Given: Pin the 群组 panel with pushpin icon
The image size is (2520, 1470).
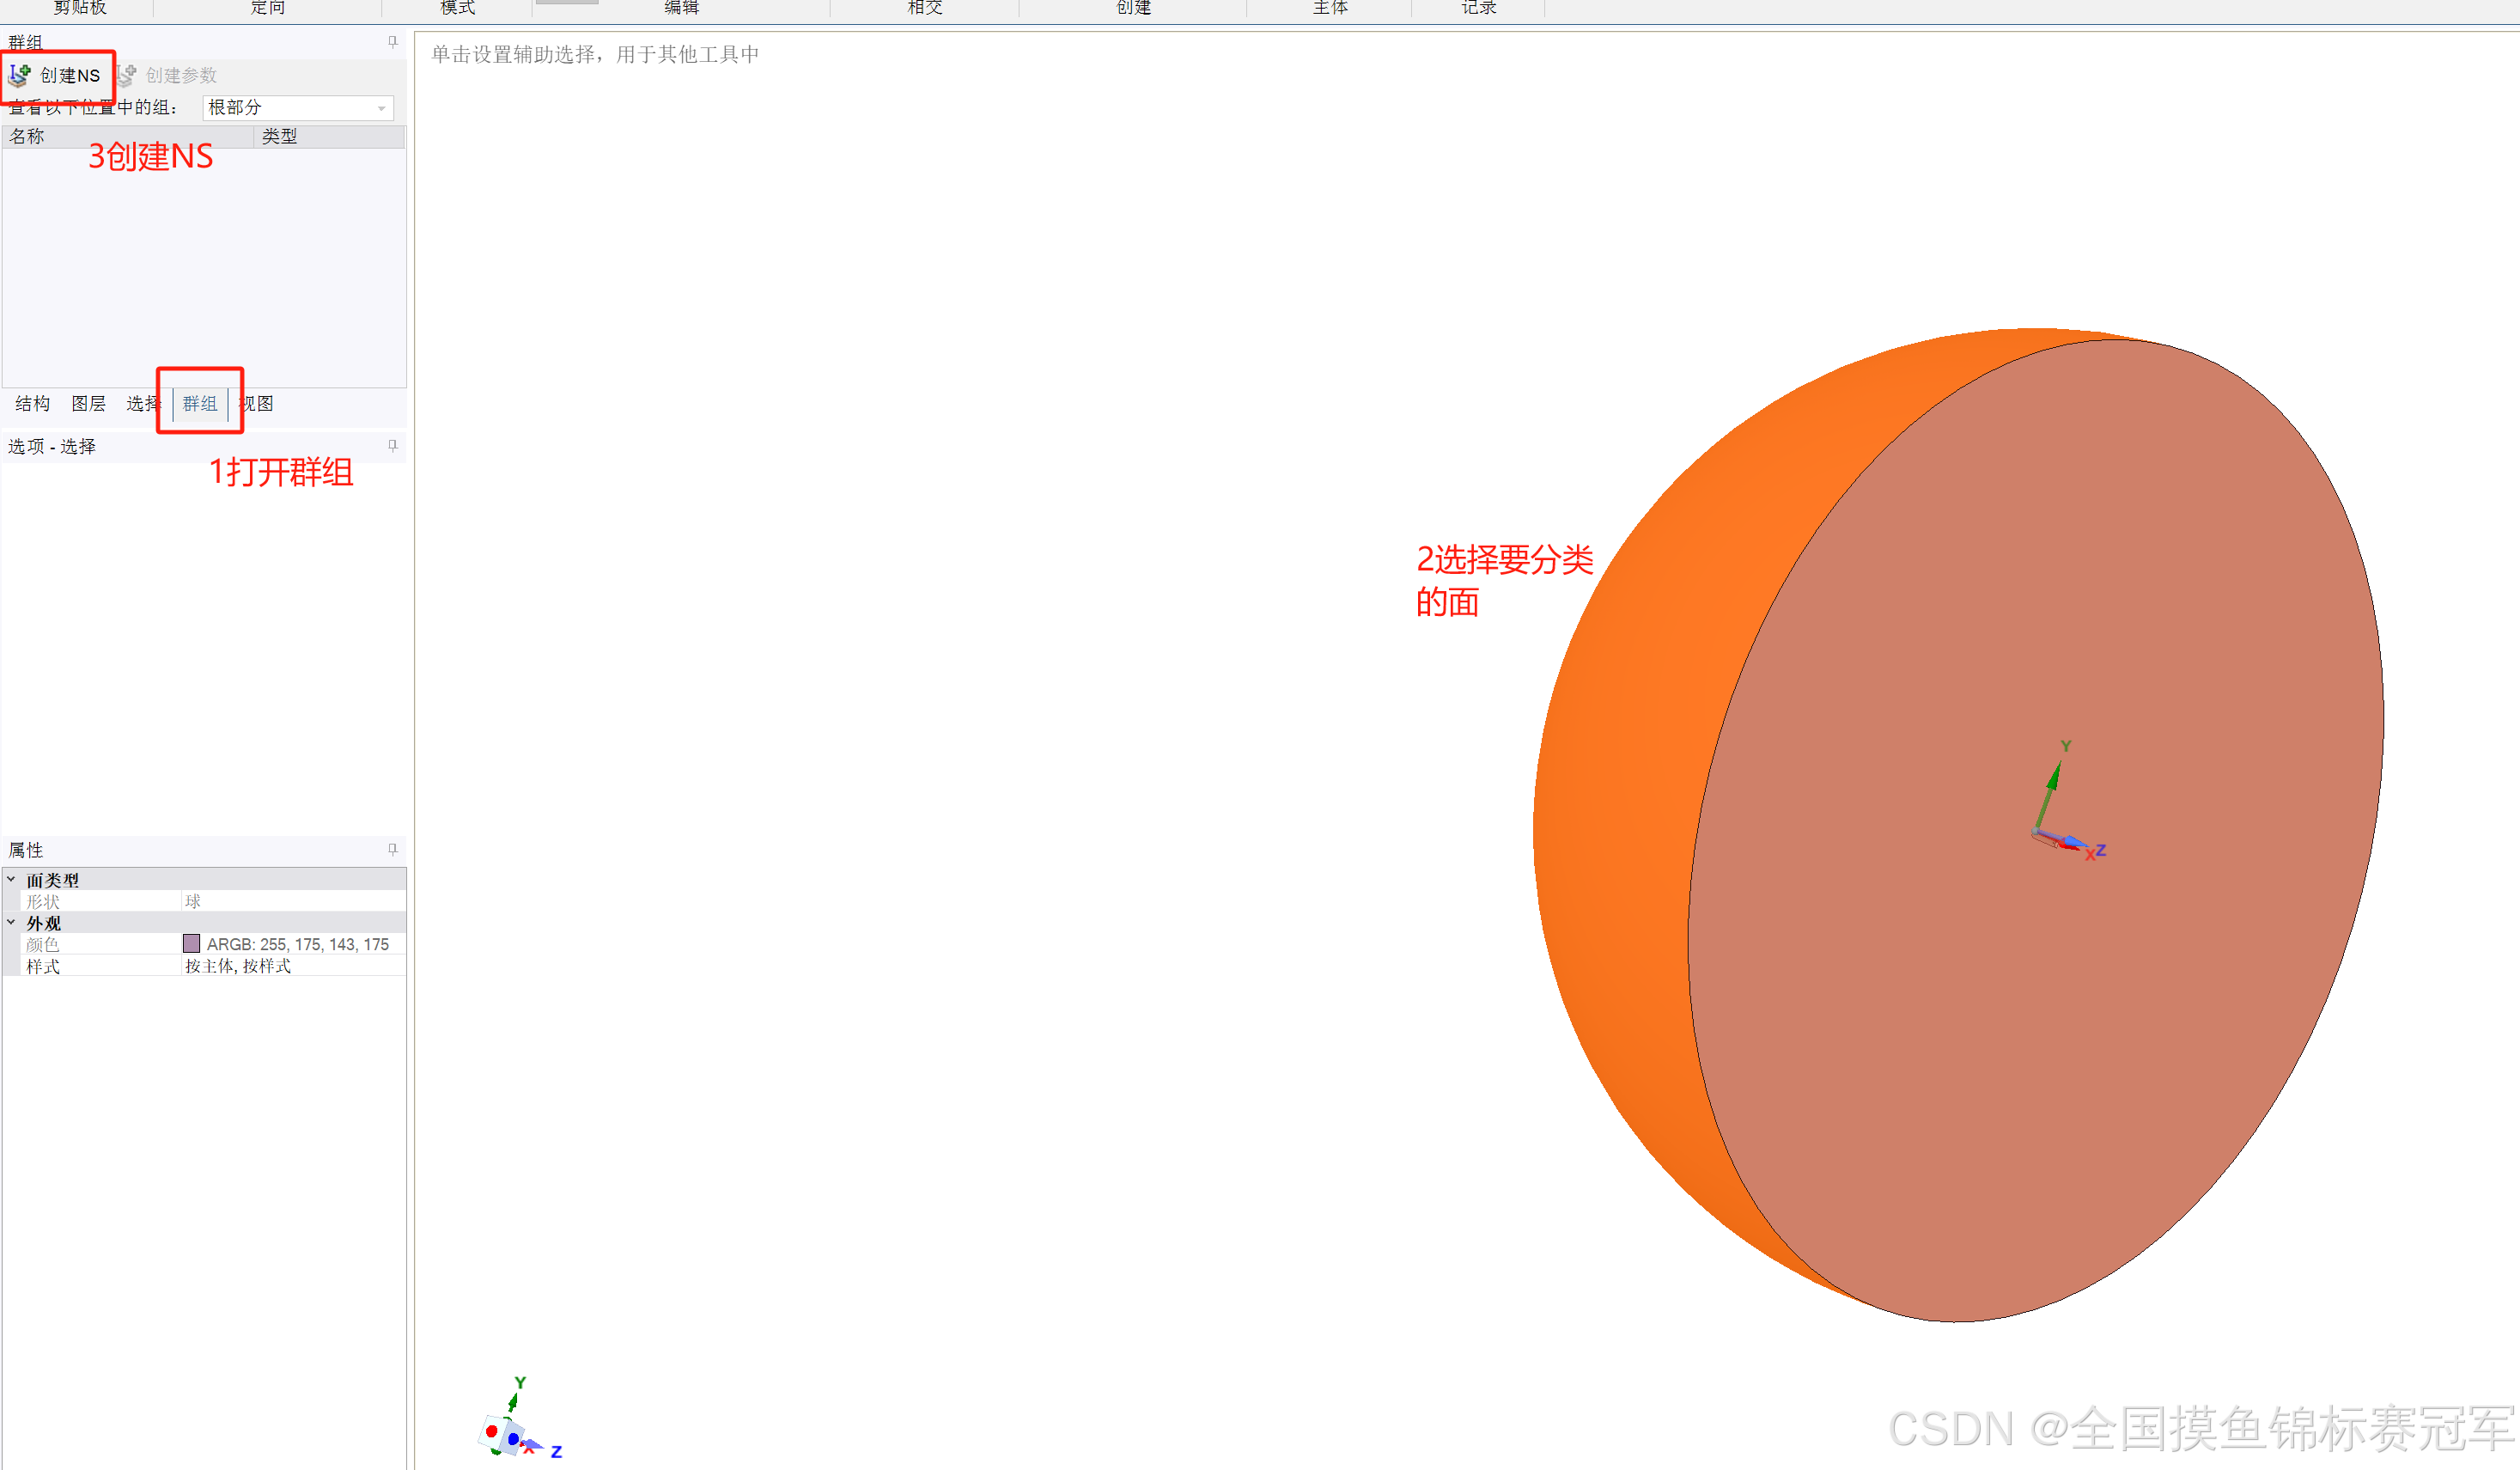Looking at the screenshot, I should [x=392, y=42].
